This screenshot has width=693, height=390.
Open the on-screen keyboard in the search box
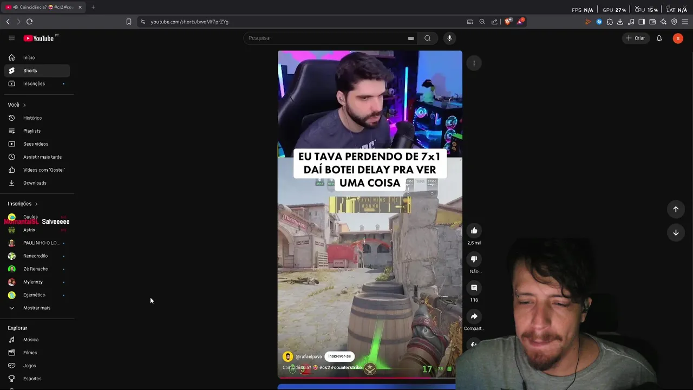pyautogui.click(x=411, y=38)
